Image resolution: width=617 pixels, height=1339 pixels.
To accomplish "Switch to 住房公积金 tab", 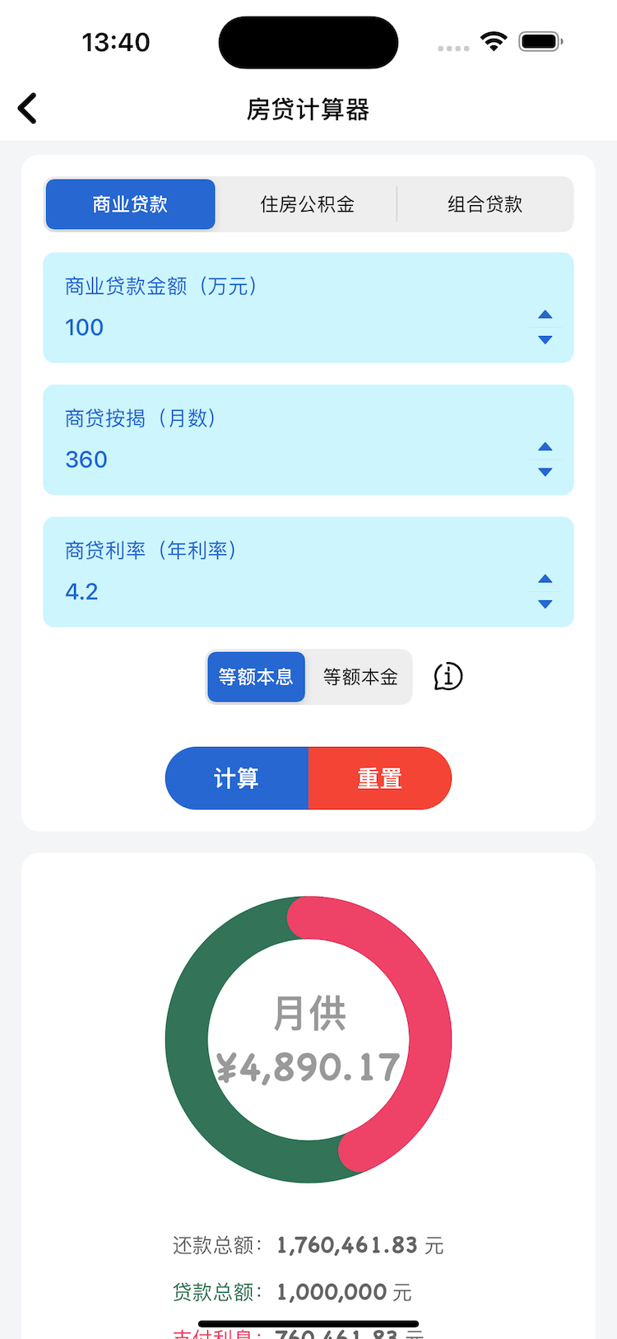I will pos(307,204).
